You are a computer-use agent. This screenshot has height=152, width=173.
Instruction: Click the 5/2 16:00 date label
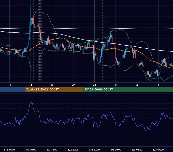31,149
